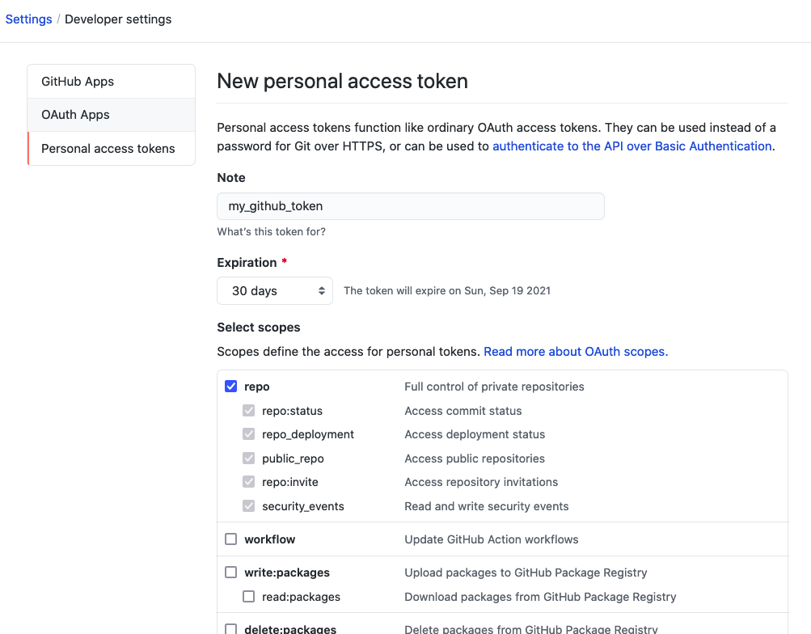The image size is (811, 634).
Task: Uncheck the repo scope checkbox
Action: pos(230,387)
